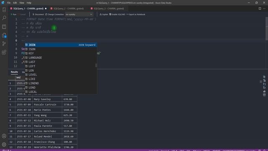
Task: Run the current SQL query
Action: pos(13,15)
